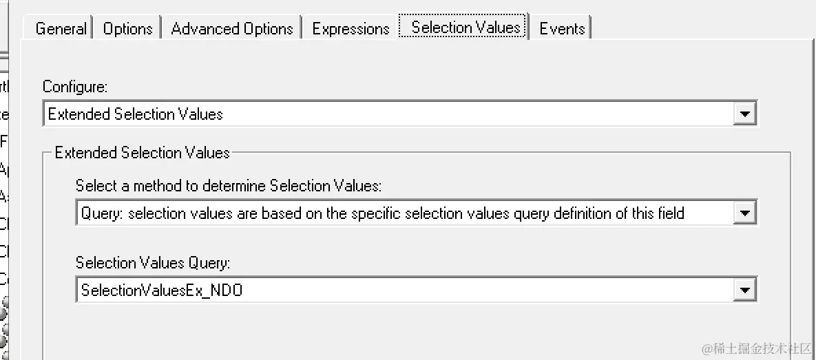816x360 pixels.
Task: Click the Selection Values tab
Action: click(x=465, y=28)
